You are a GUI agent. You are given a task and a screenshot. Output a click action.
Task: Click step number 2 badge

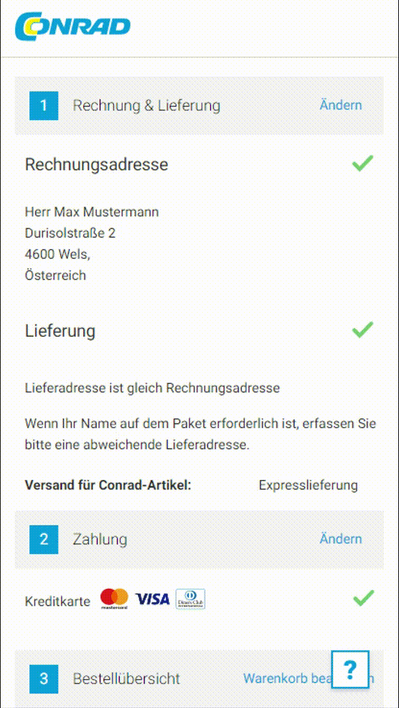click(x=44, y=540)
